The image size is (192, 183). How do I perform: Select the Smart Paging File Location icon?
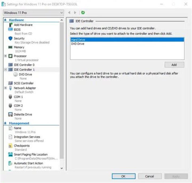coord(10,155)
